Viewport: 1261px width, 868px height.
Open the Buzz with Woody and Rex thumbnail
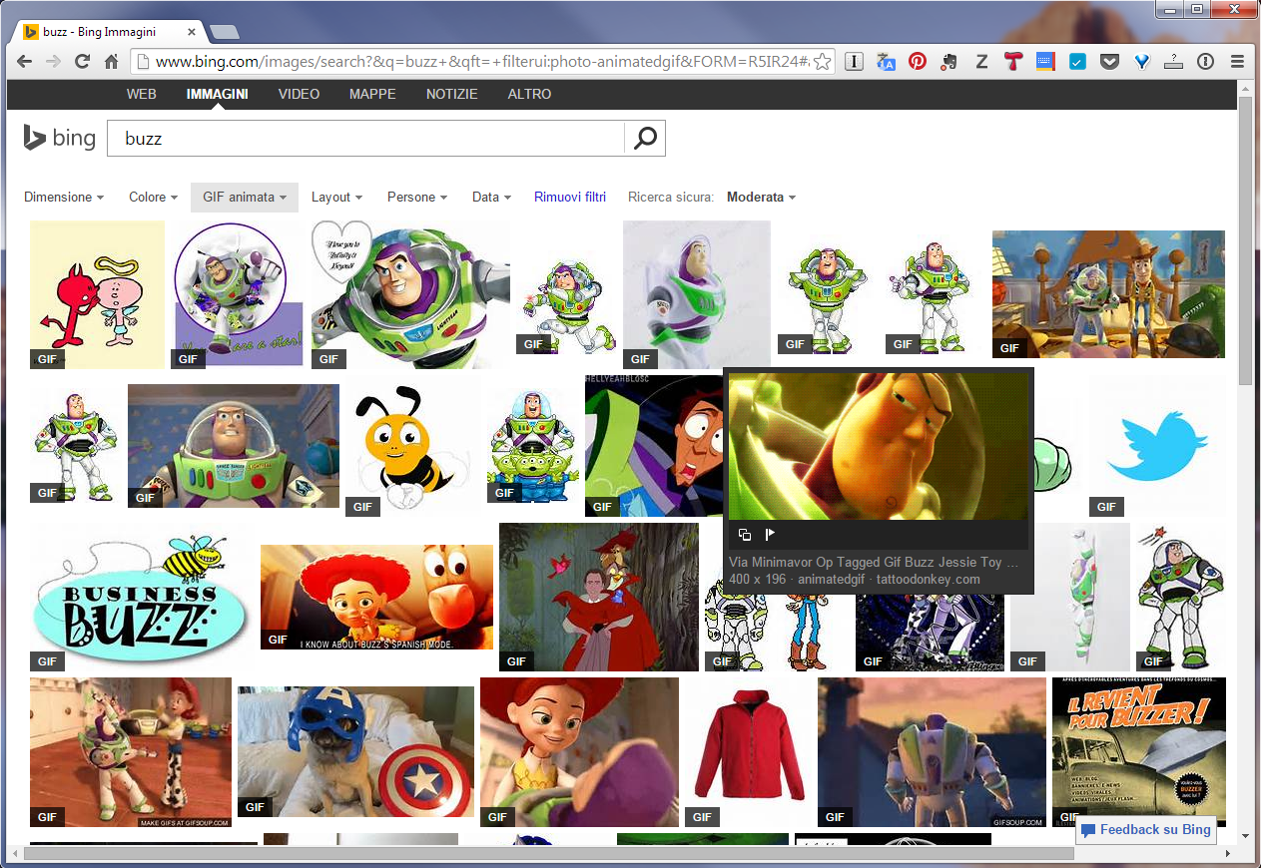[x=1108, y=294]
